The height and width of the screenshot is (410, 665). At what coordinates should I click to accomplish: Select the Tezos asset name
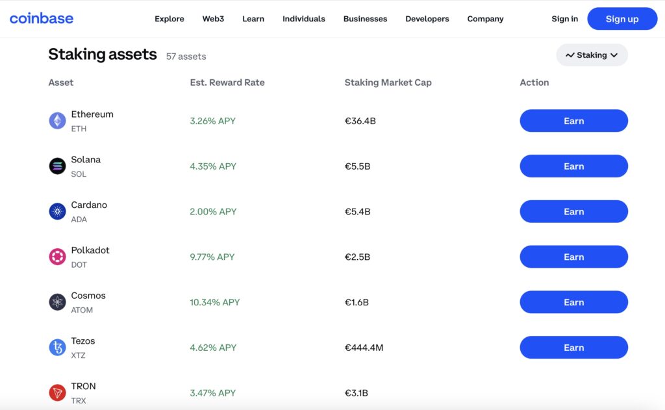point(82,341)
